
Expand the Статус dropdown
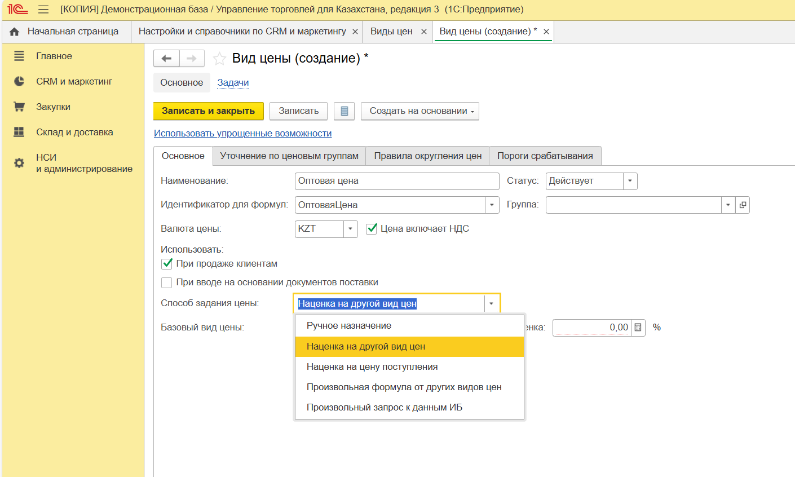(x=630, y=181)
